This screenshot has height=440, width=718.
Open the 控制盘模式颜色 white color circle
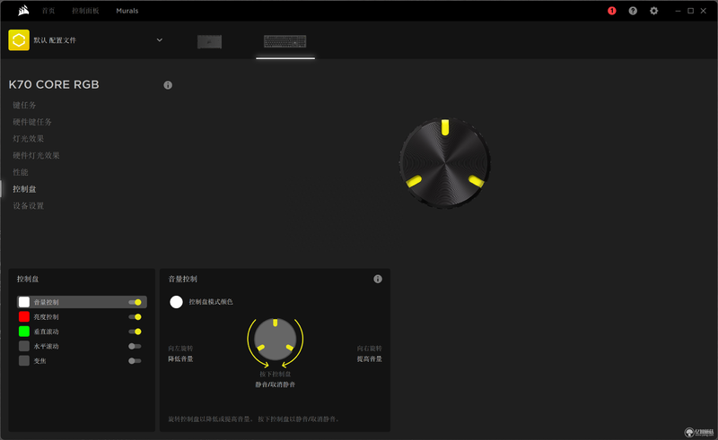(x=176, y=302)
